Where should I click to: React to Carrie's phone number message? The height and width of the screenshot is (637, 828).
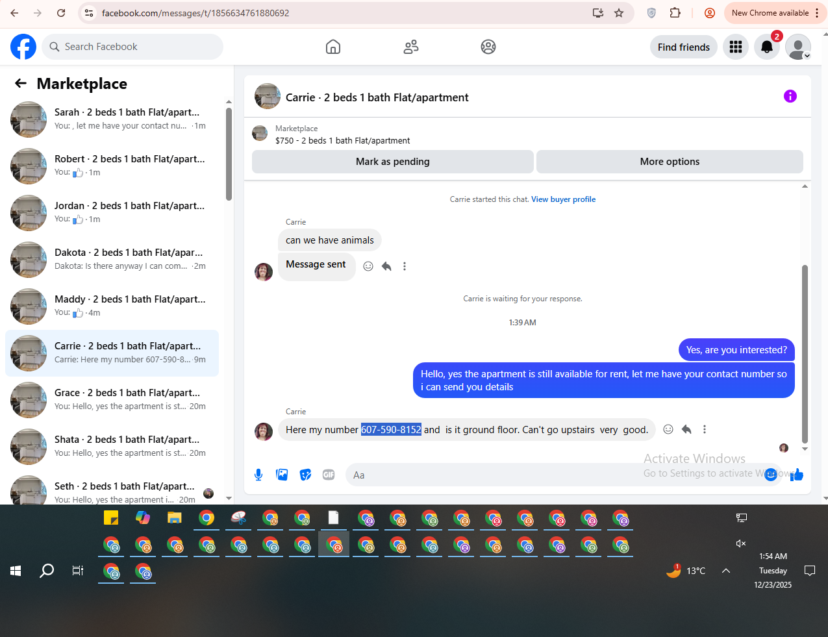pos(668,429)
